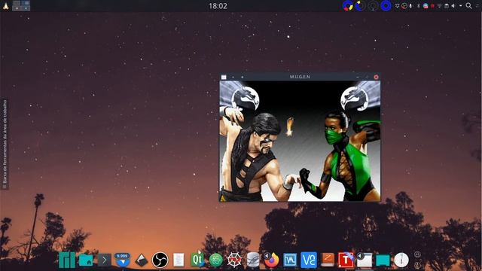Open the blue VM app in dock
Viewport: 482px width, 271px height.
point(290,260)
